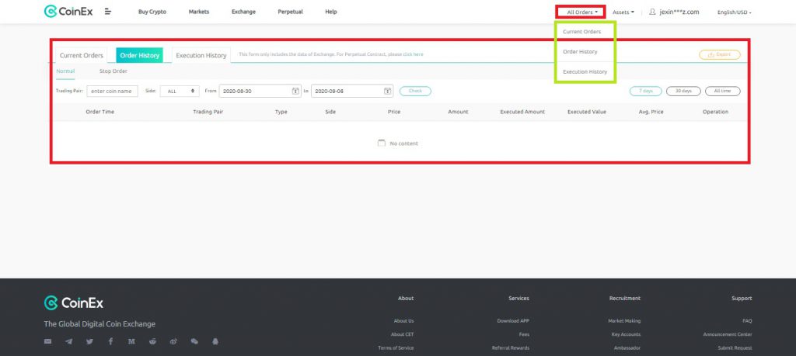796x356 pixels.
Task: Select Current Orders in the dropdown menu
Action: (x=581, y=31)
